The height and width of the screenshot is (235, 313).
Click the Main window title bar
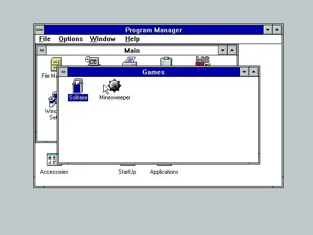[132, 50]
